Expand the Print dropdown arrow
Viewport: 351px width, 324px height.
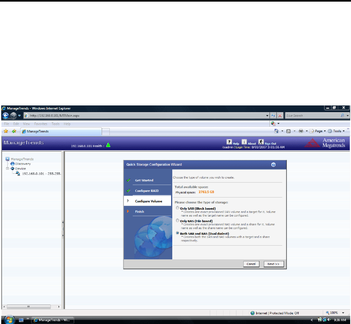point(307,131)
